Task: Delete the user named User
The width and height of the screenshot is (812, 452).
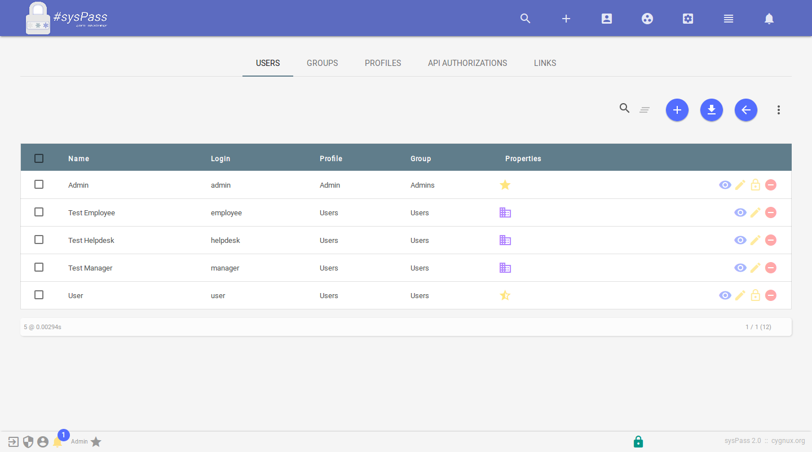Action: pos(771,295)
